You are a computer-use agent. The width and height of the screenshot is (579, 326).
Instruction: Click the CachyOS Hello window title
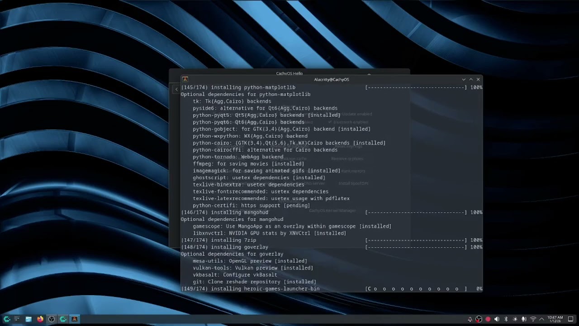coord(289,73)
